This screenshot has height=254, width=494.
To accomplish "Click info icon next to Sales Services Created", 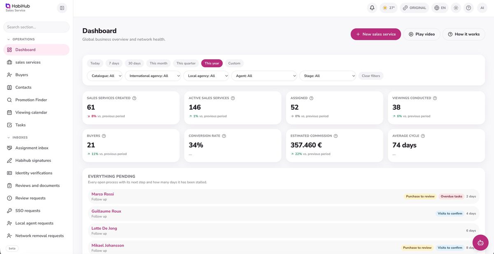I will (x=134, y=98).
